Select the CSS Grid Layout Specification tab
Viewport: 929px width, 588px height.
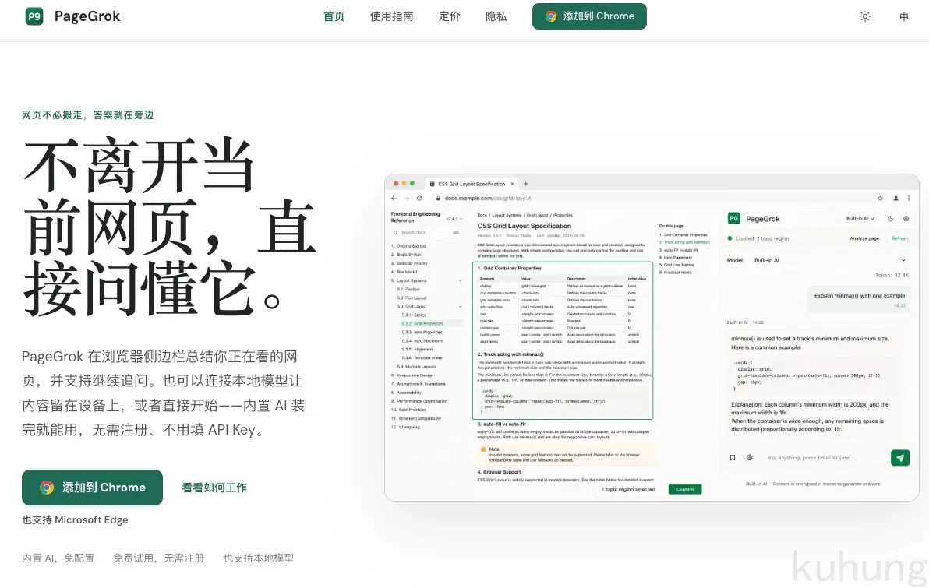pyautogui.click(x=471, y=184)
